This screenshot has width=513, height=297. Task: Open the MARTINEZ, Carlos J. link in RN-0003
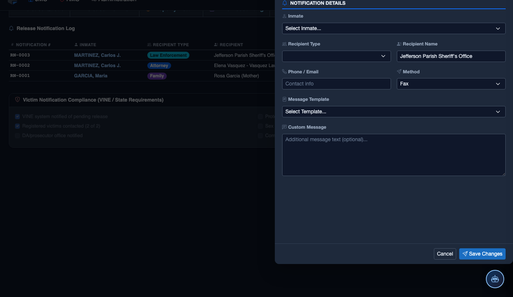coord(97,55)
